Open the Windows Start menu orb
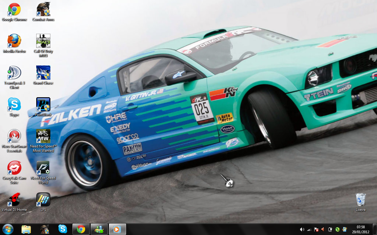 8,229
